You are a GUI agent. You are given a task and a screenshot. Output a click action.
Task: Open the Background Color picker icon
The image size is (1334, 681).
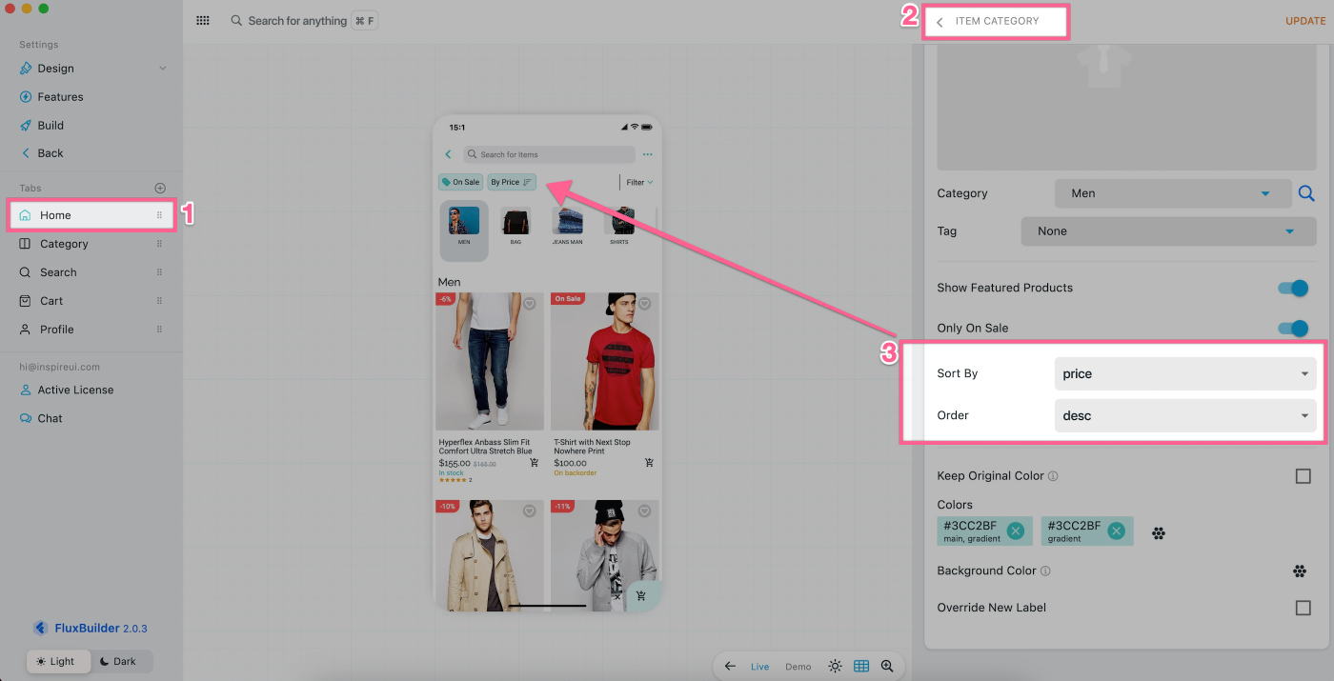(1299, 571)
